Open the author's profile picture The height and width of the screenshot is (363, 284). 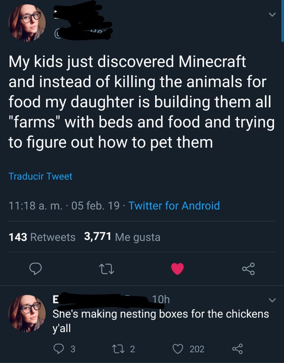(27, 24)
